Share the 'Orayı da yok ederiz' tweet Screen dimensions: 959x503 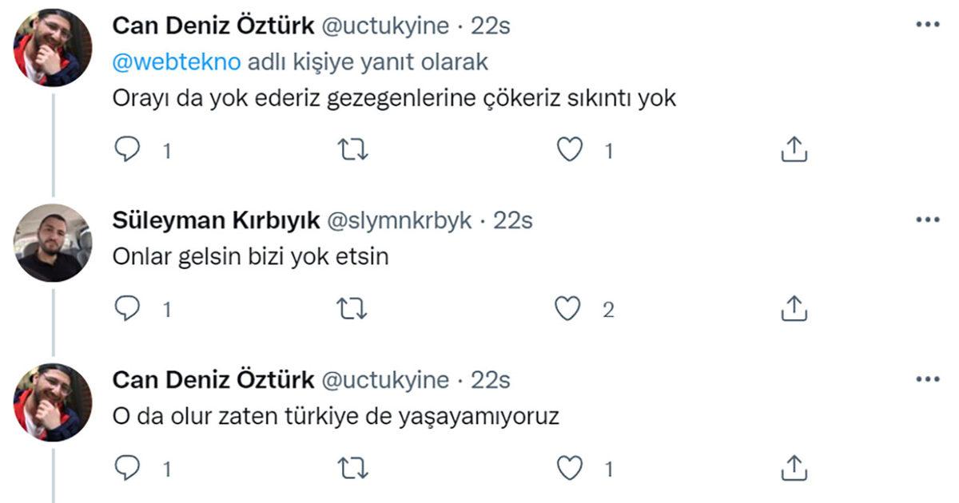click(794, 149)
